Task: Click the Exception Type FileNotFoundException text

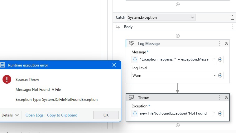Action: (x=57, y=100)
